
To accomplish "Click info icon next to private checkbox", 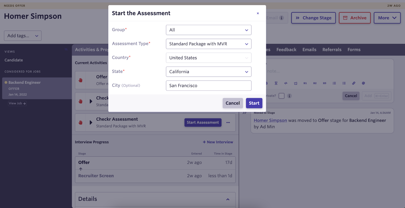I will (289, 96).
